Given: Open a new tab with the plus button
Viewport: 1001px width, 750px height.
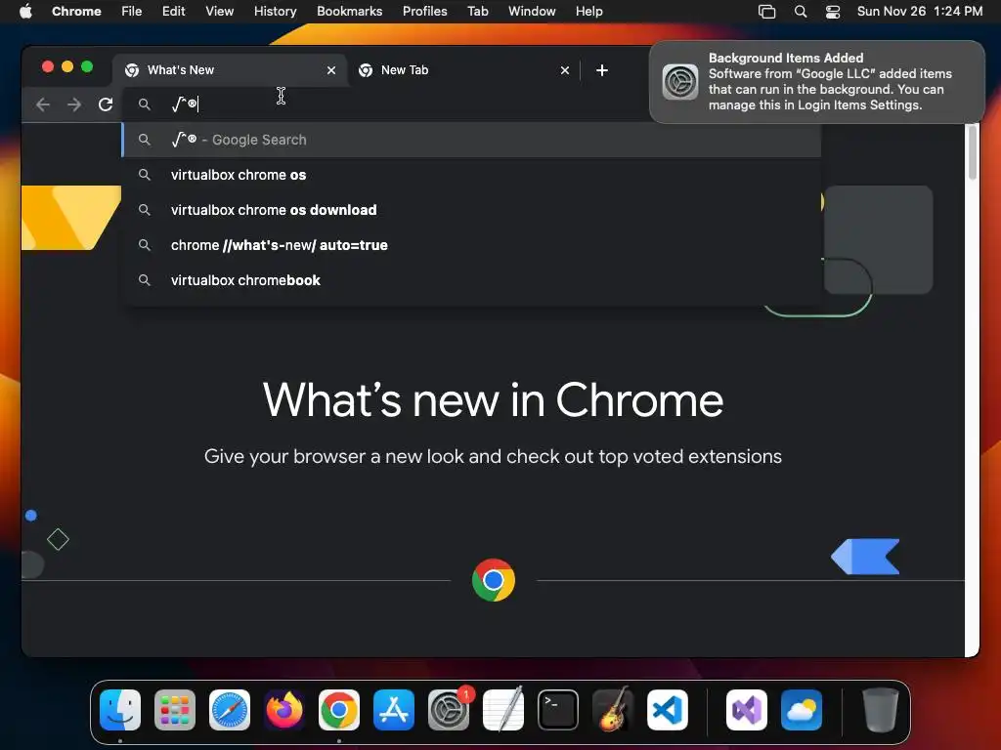Looking at the screenshot, I should click(x=602, y=70).
